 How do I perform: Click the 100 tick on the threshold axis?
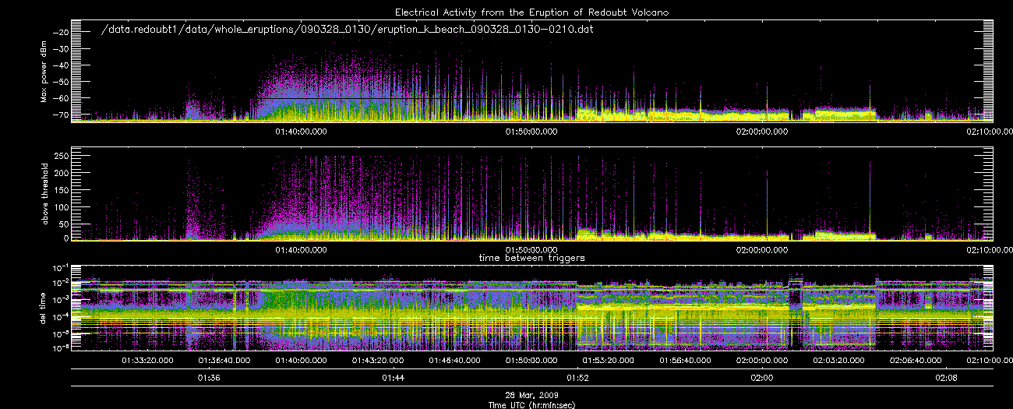tap(62, 206)
